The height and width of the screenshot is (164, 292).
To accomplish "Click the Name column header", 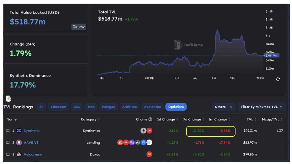I will 11,120.
